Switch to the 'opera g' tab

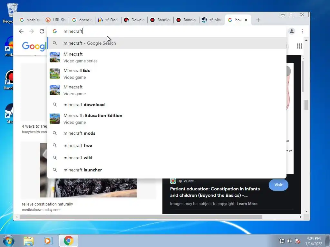[x=82, y=20]
